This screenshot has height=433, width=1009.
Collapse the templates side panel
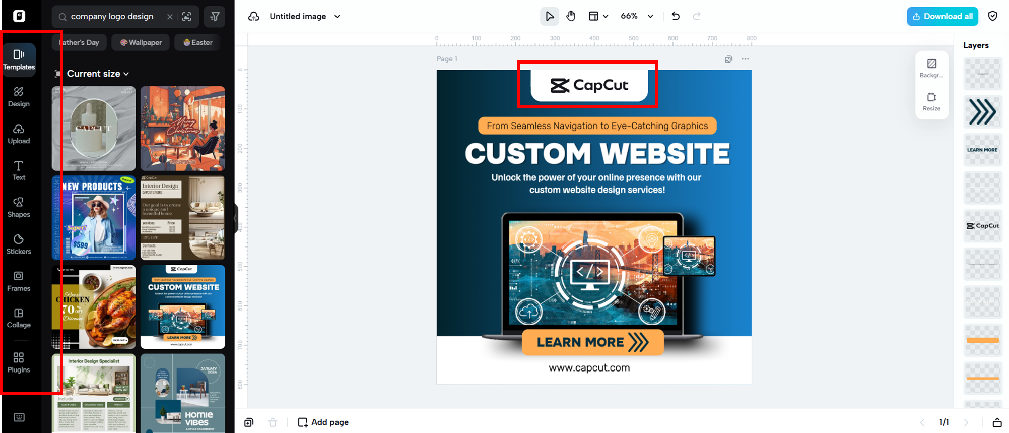tap(236, 218)
